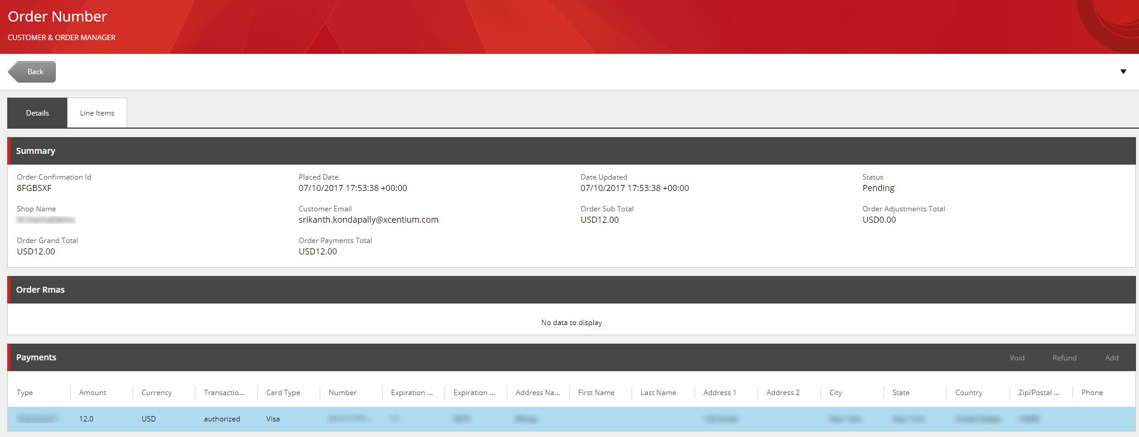Select the authorized status cell
Screen dimensions: 1139x437
[x=222, y=419]
